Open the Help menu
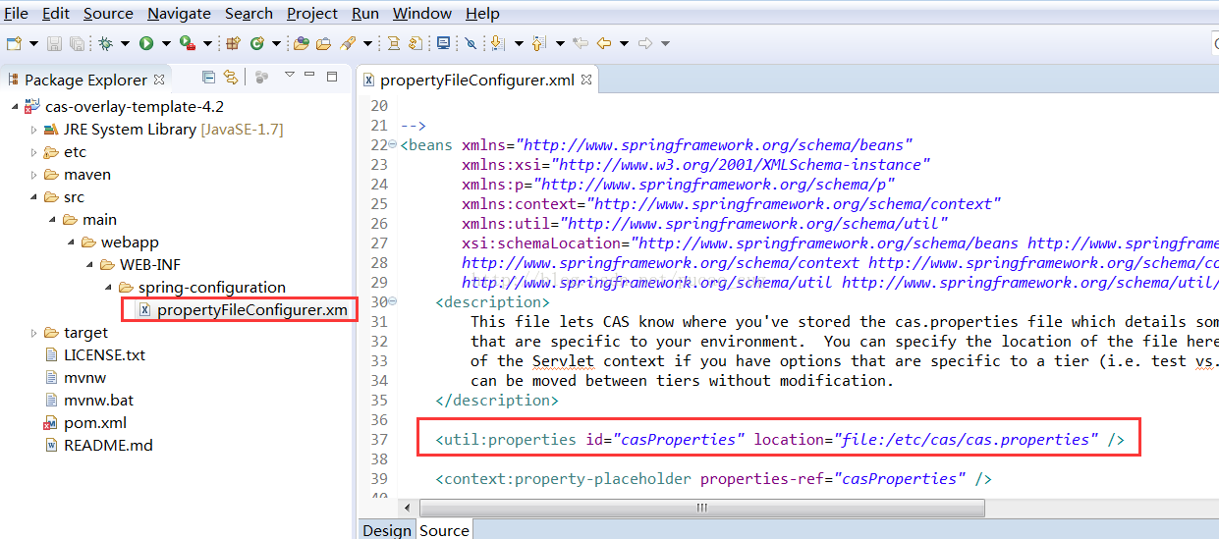Viewport: 1219px width, 539px height. (x=482, y=14)
